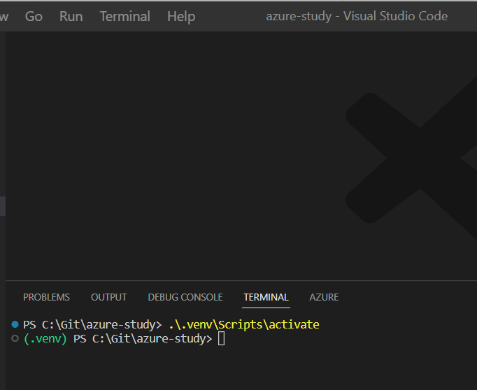Click the first PS C:\Git\azure-study> prompt line

(92, 324)
